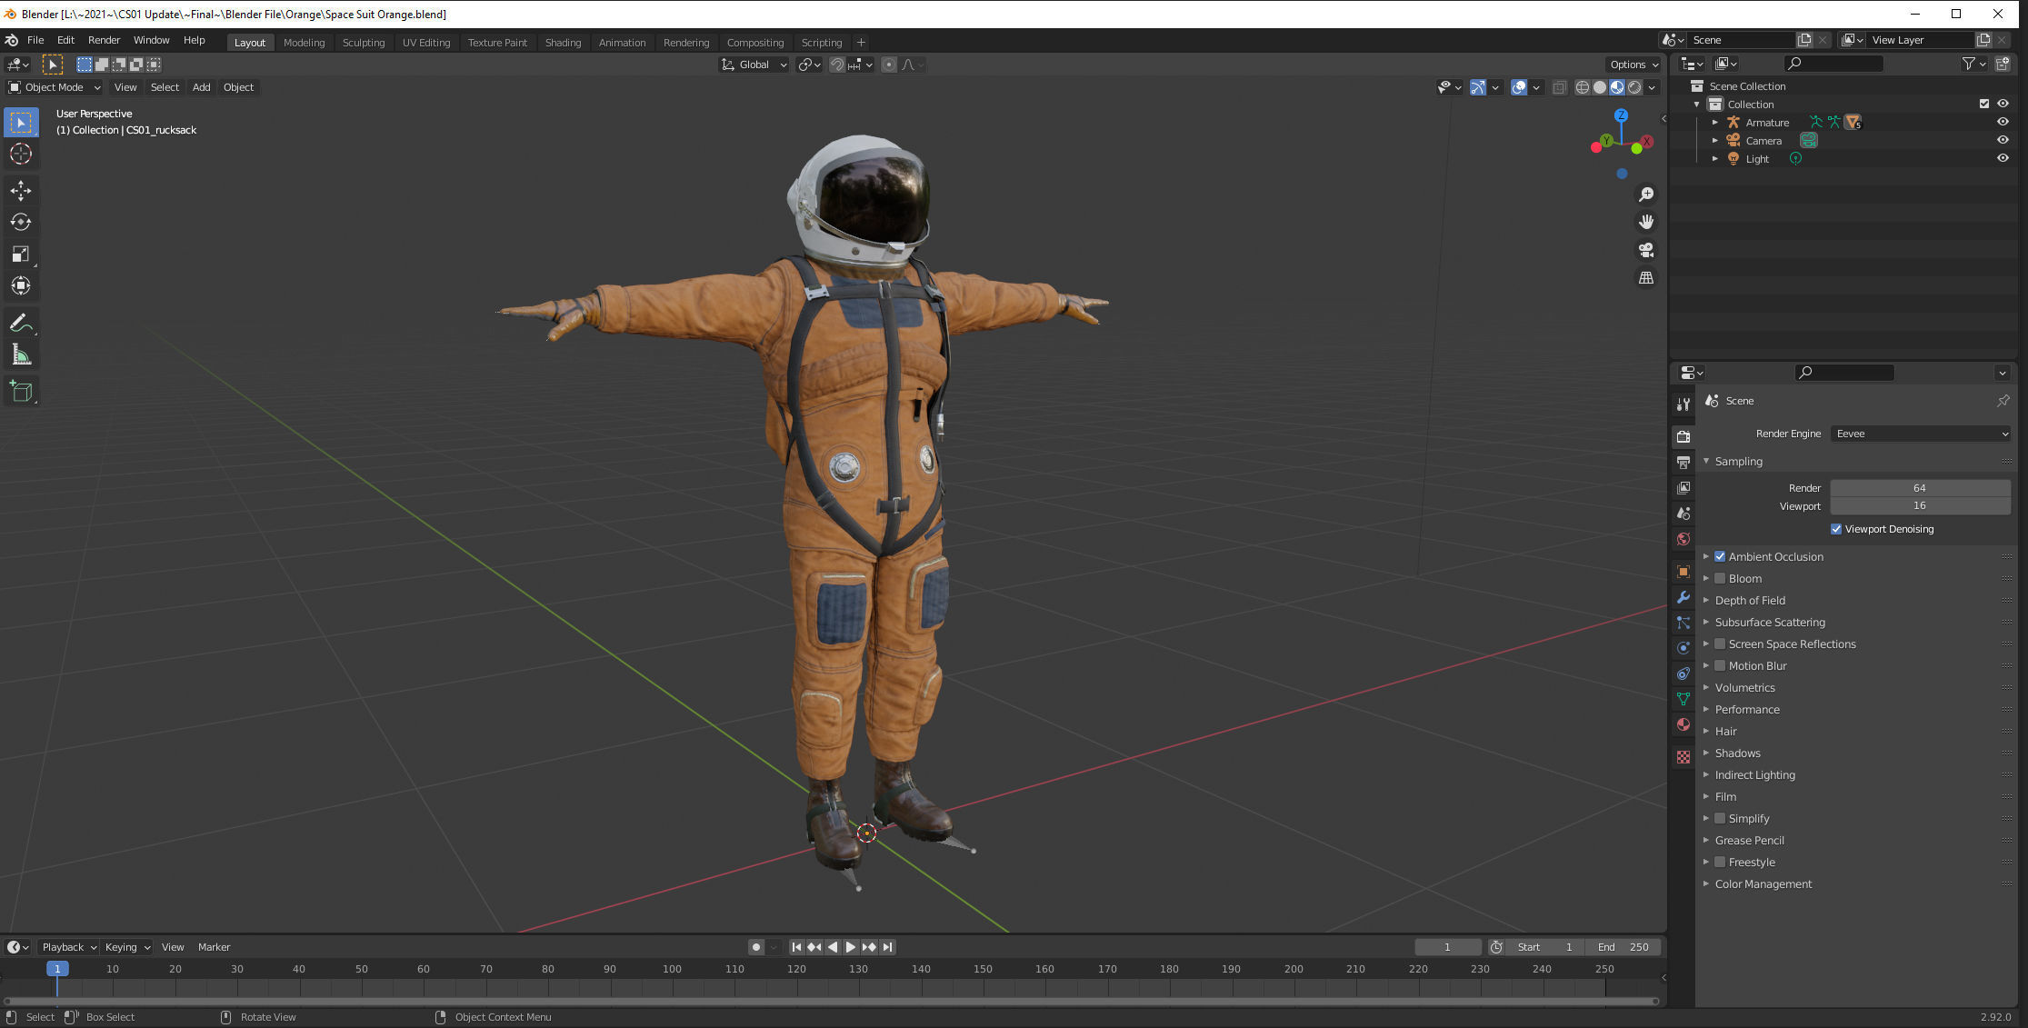Click the Viewport samples value field
This screenshot has height=1028, width=2028.
click(1920, 505)
